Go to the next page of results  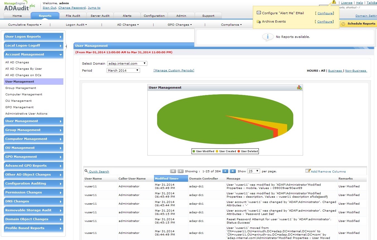(225, 171)
